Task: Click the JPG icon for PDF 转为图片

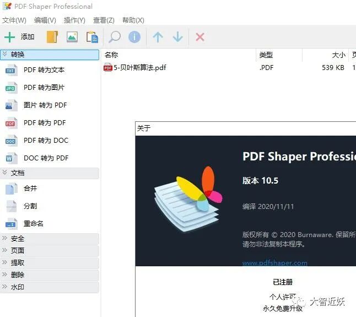Action: point(11,88)
